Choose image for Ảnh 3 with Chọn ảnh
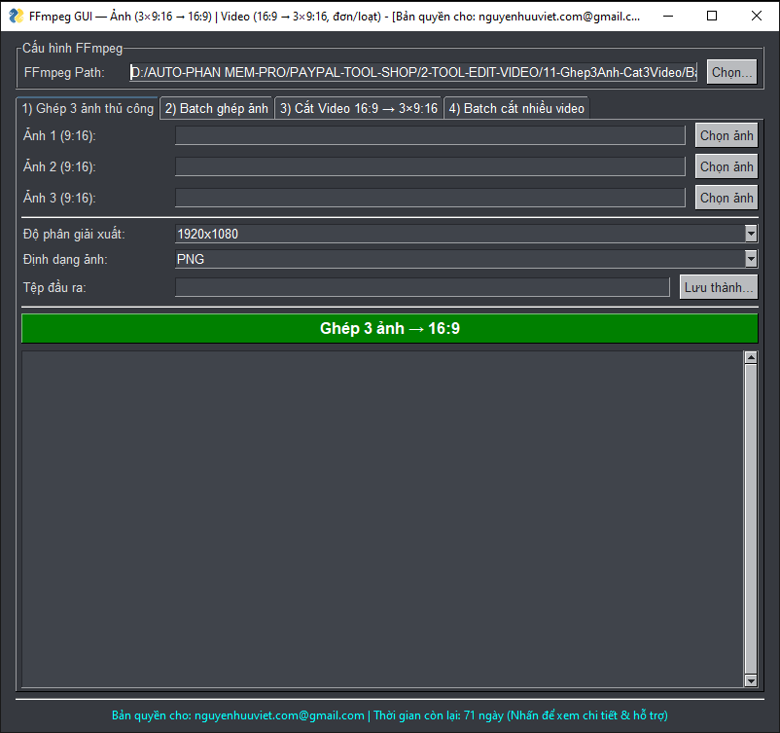 (x=727, y=198)
